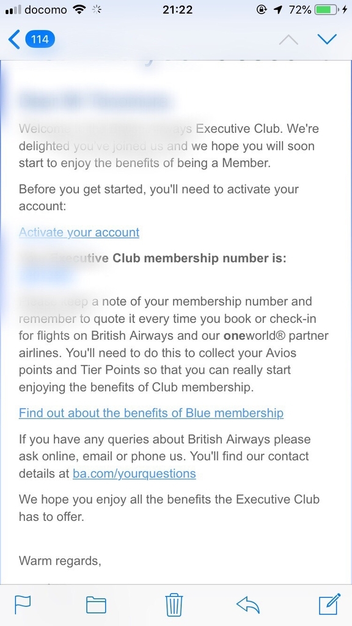The width and height of the screenshot is (352, 626).
Task: Open the Activate your account link
Action: [x=79, y=232]
